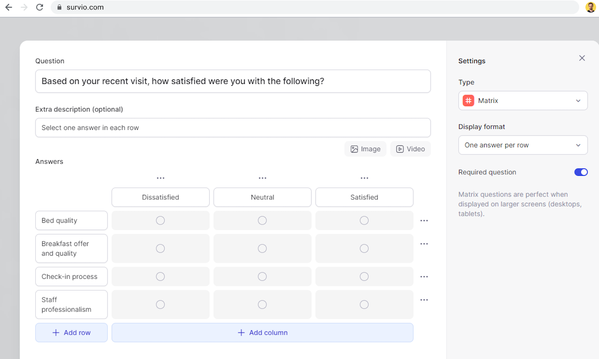
Task: Open column options above Satisfied
Action: click(x=364, y=177)
